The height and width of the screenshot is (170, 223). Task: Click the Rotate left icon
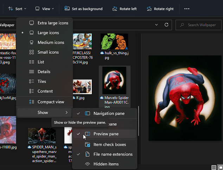[x=115, y=9]
